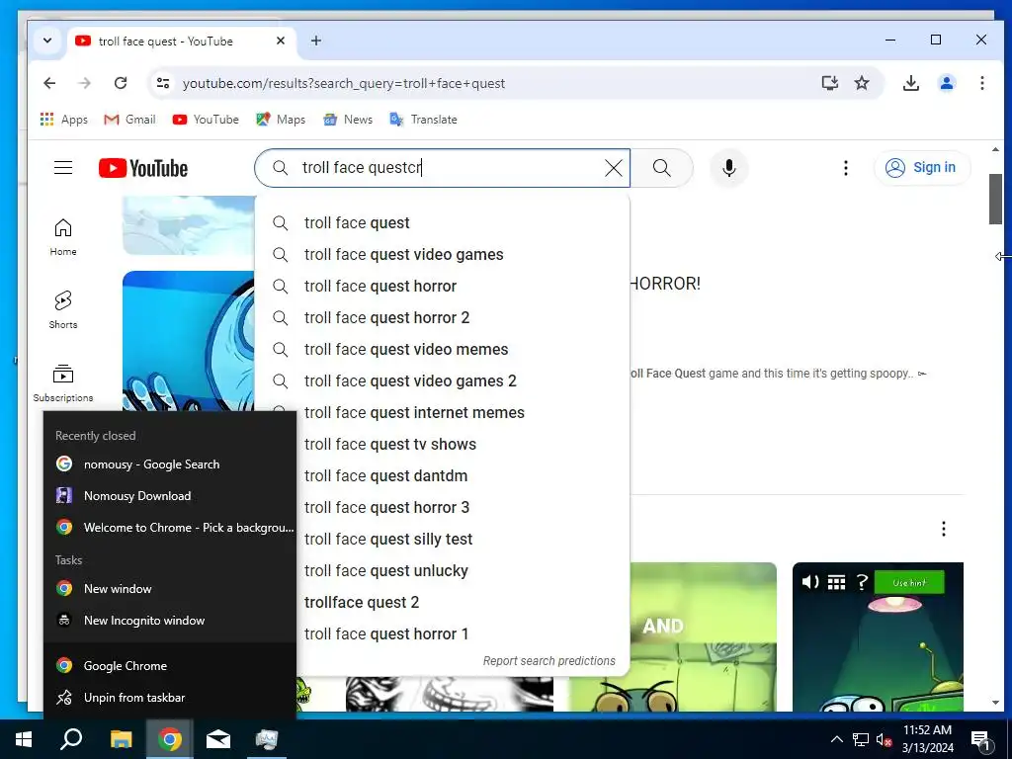Viewport: 1012px width, 759px height.
Task: Open the notification center icon
Action: [980, 739]
